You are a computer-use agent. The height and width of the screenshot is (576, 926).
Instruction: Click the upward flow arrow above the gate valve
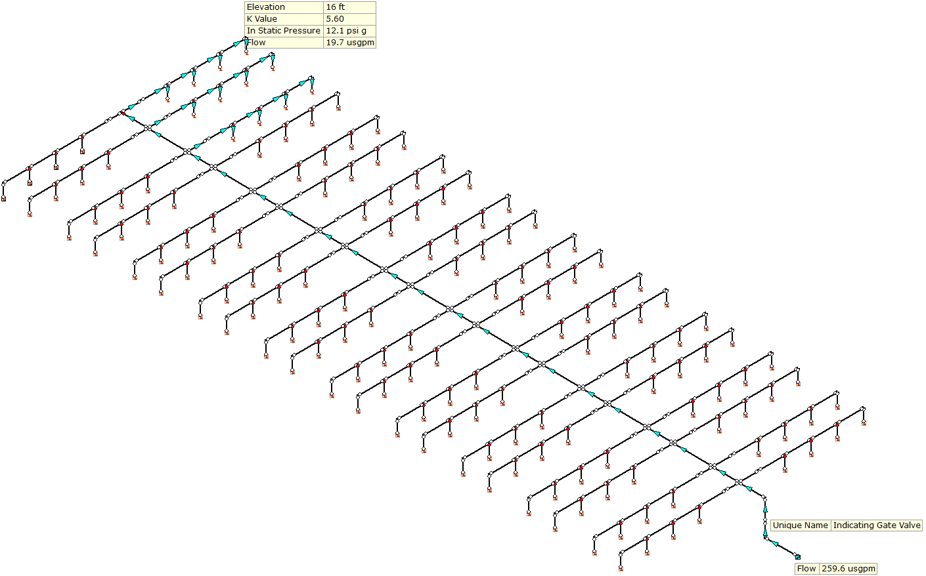[765, 508]
